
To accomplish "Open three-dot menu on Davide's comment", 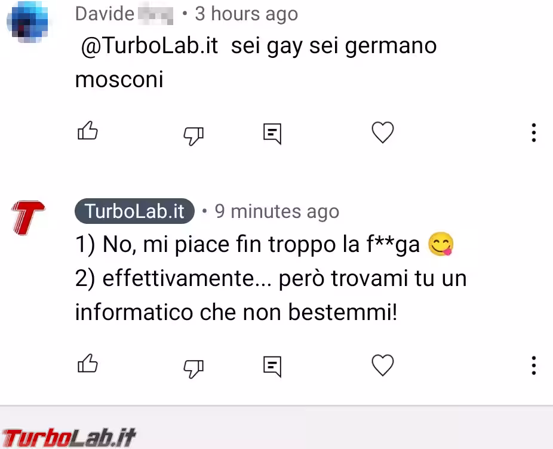I will point(534,133).
